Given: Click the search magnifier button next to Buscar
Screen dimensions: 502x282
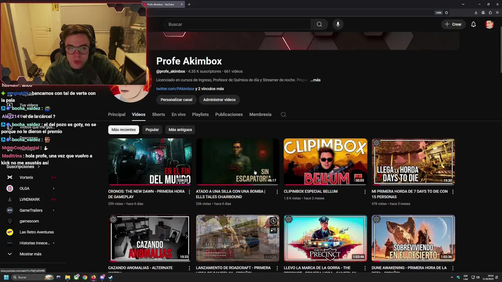Looking at the screenshot, I should (319, 24).
